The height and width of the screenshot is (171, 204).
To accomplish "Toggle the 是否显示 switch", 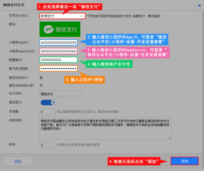I will tap(48, 102).
